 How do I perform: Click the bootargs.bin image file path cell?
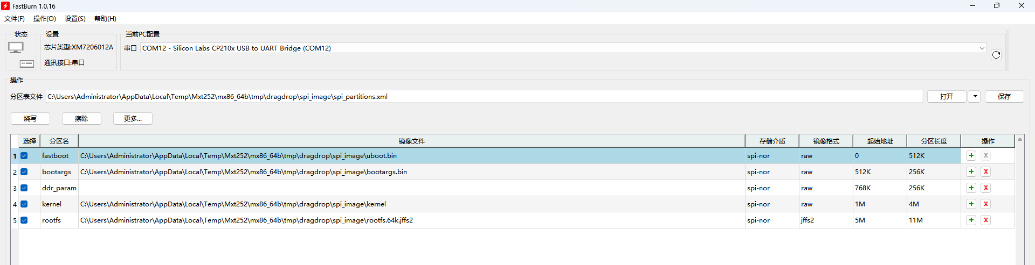pyautogui.click(x=412, y=172)
